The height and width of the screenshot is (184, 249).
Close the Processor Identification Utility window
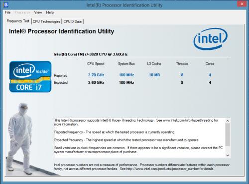242,4
